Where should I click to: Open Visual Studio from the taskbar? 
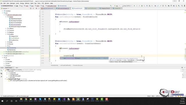pos(64,99)
